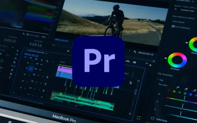Toggle Linked Selection in timeline
197x123 pixels.
pyautogui.click(x=36, y=59)
